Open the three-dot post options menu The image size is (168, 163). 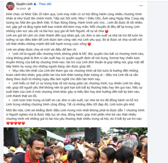(x=141, y=6)
